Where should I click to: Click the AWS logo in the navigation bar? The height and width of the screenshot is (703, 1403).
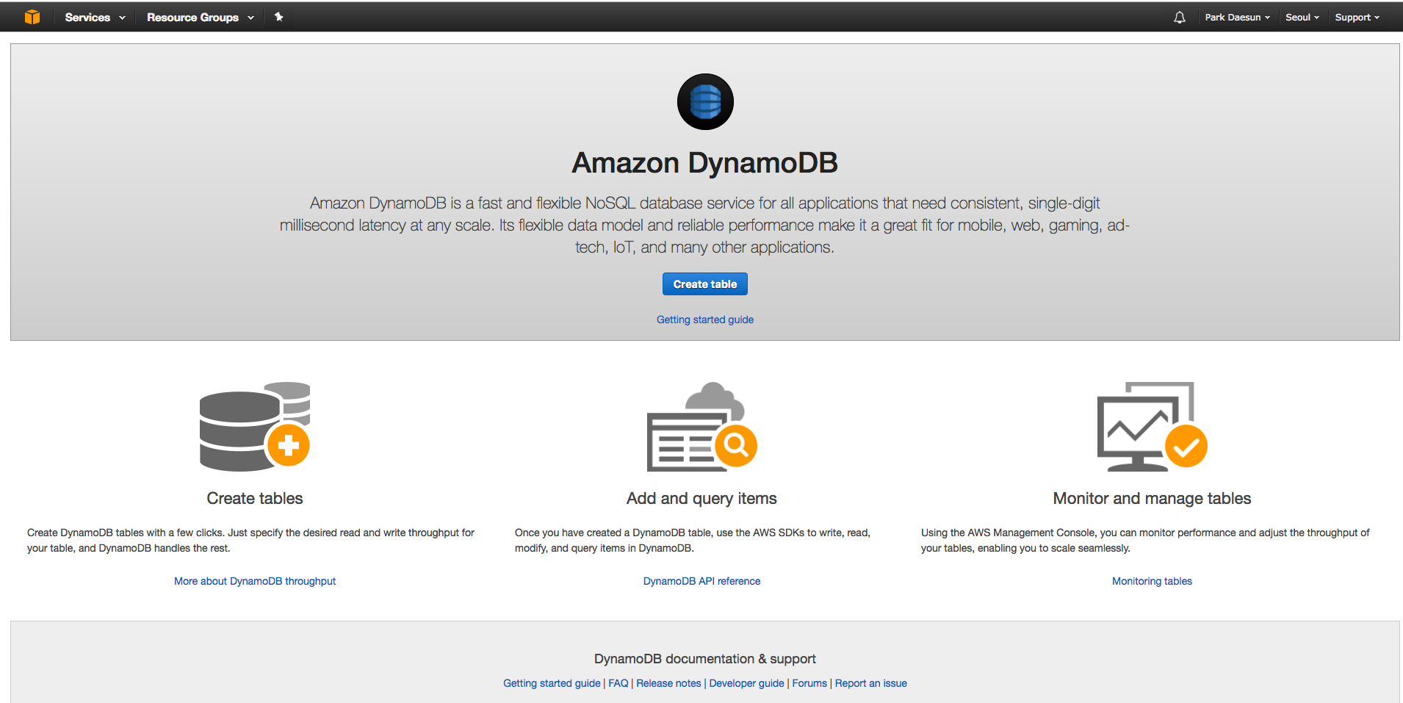pos(32,16)
